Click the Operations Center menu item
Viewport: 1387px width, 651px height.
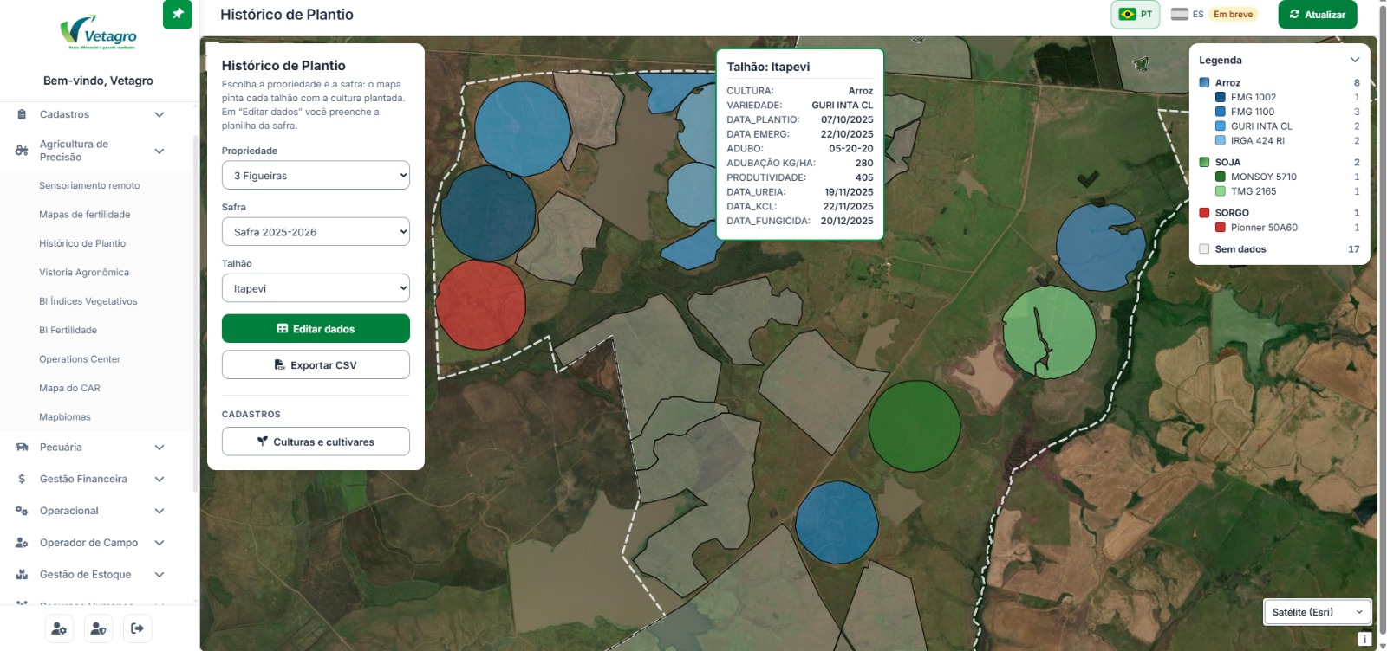click(80, 359)
